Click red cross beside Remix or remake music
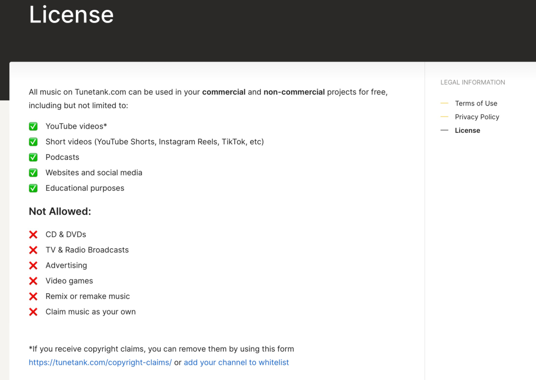This screenshot has height=380, width=536. tap(33, 296)
